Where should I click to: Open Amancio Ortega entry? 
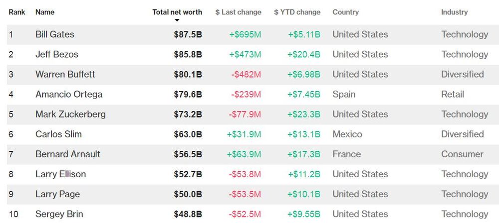coord(69,94)
